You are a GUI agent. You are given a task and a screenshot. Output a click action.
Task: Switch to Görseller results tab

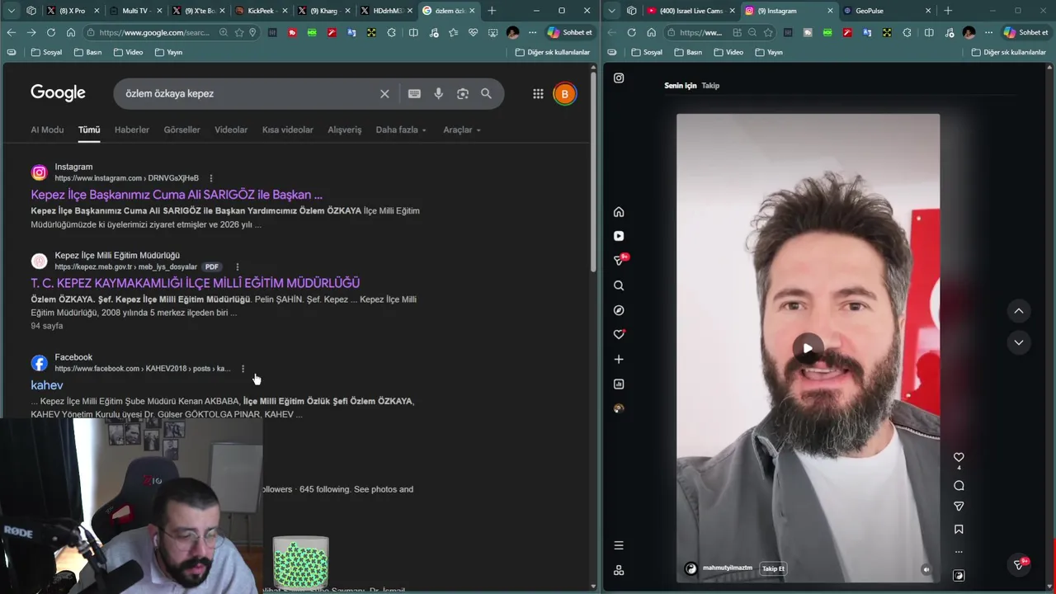tap(181, 130)
